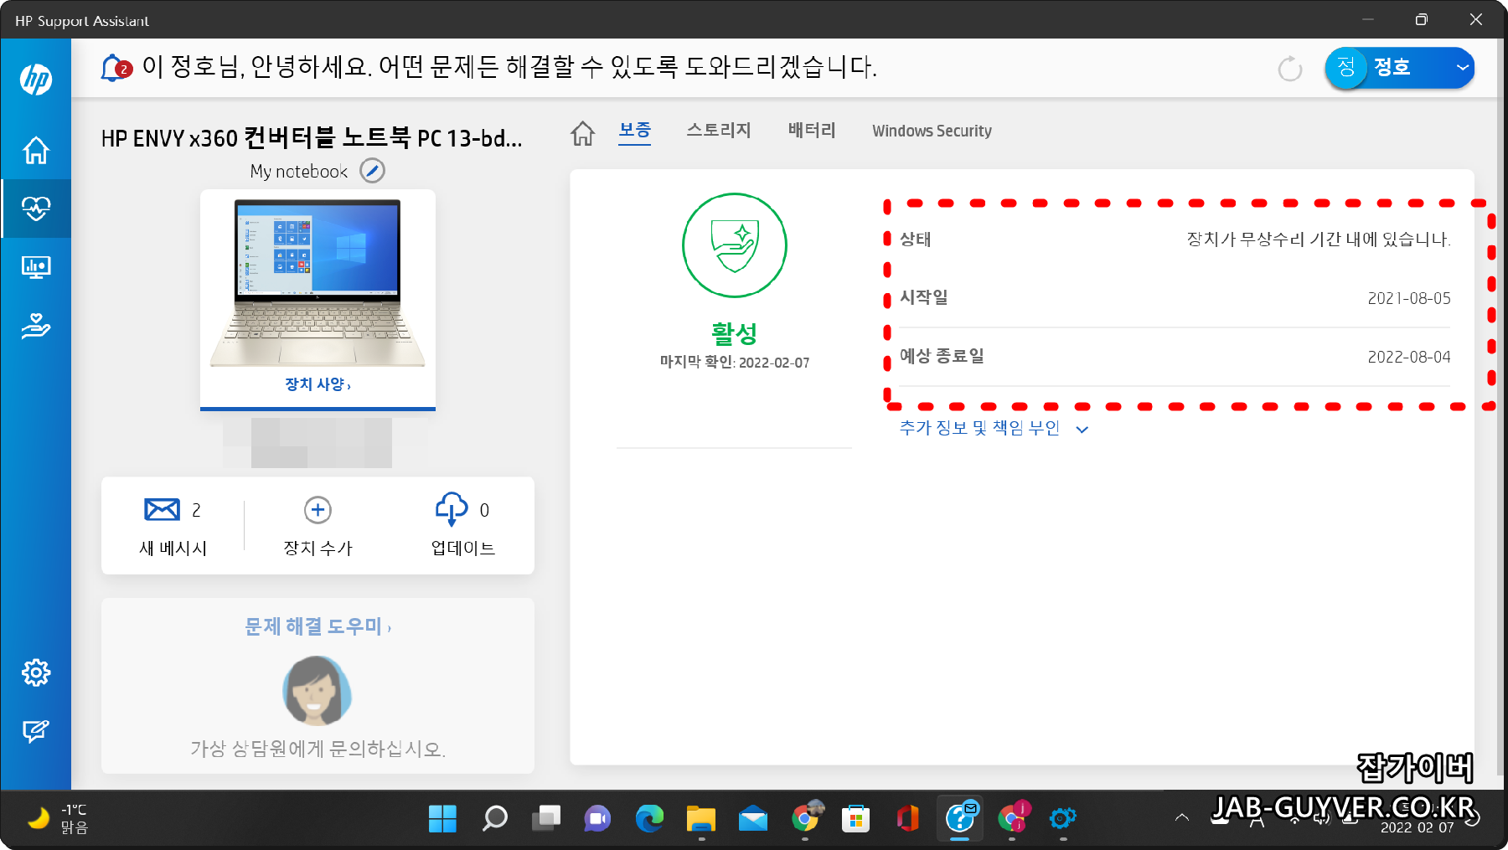Click the HP logo in sidebar
The height and width of the screenshot is (850, 1508).
coord(36,80)
